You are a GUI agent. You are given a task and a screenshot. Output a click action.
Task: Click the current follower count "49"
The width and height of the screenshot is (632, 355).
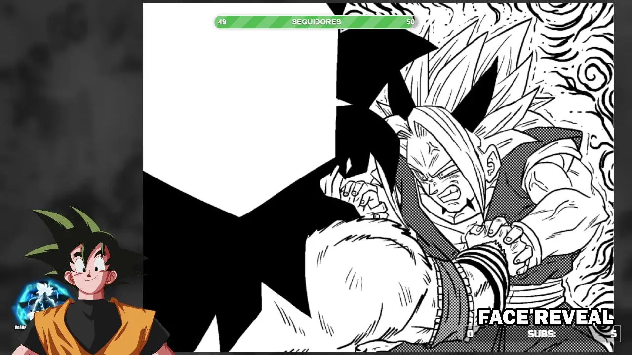point(222,22)
